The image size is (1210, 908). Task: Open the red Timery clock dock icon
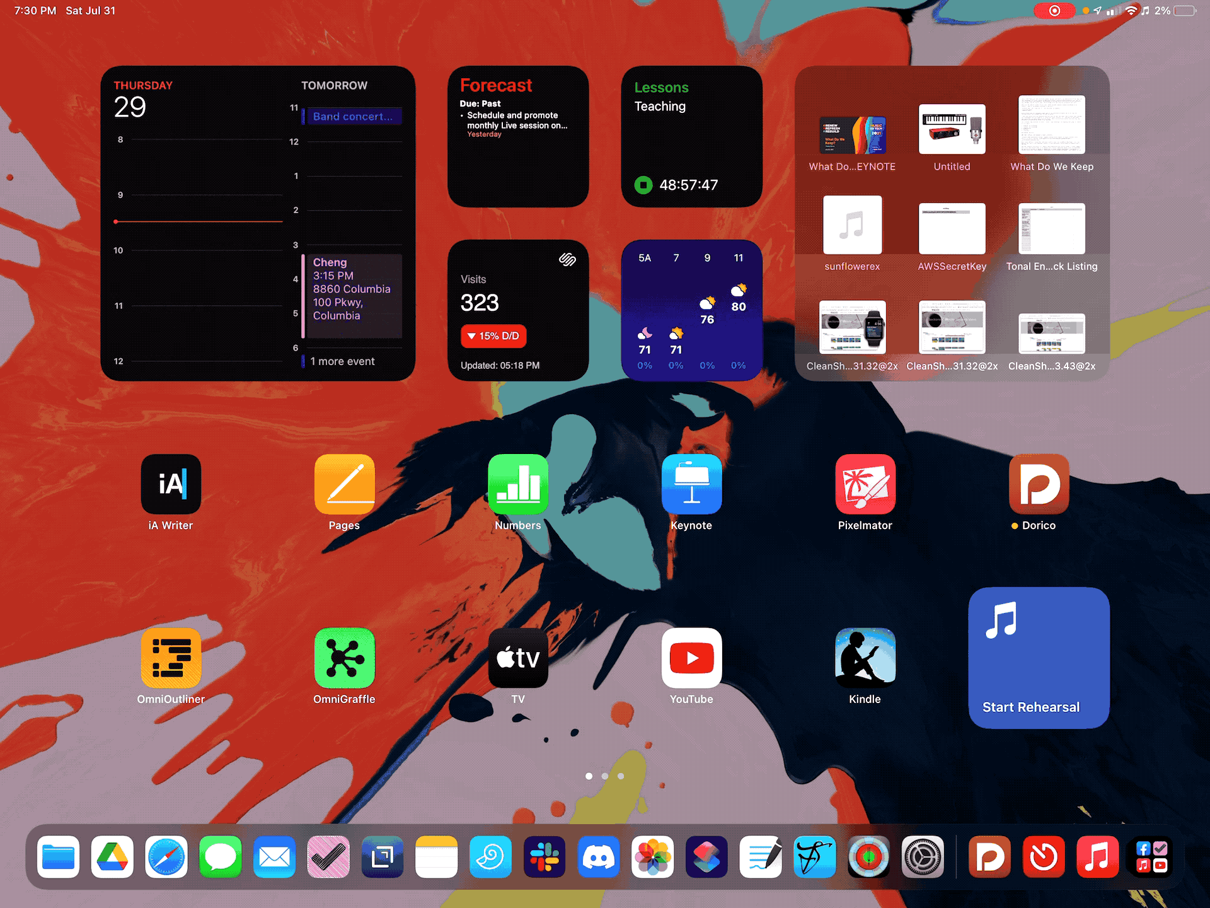pos(1044,857)
